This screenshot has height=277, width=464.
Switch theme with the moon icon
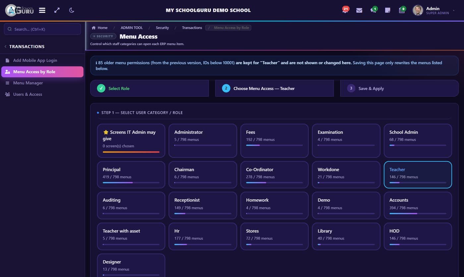coord(72,10)
